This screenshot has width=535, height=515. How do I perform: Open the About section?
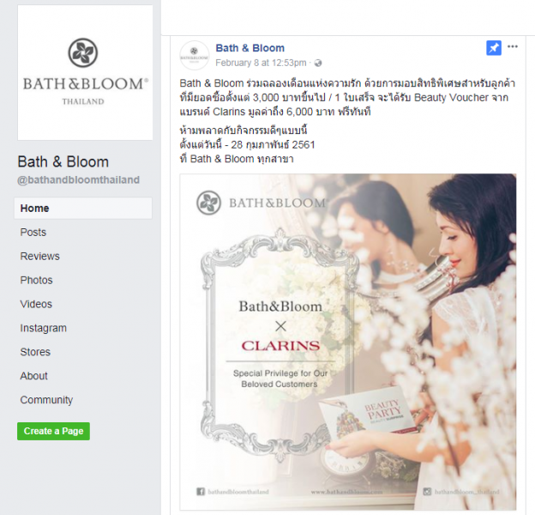click(x=33, y=376)
